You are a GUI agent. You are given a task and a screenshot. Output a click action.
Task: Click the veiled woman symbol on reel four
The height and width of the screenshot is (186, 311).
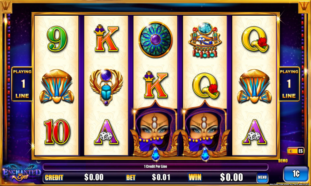[205, 130]
